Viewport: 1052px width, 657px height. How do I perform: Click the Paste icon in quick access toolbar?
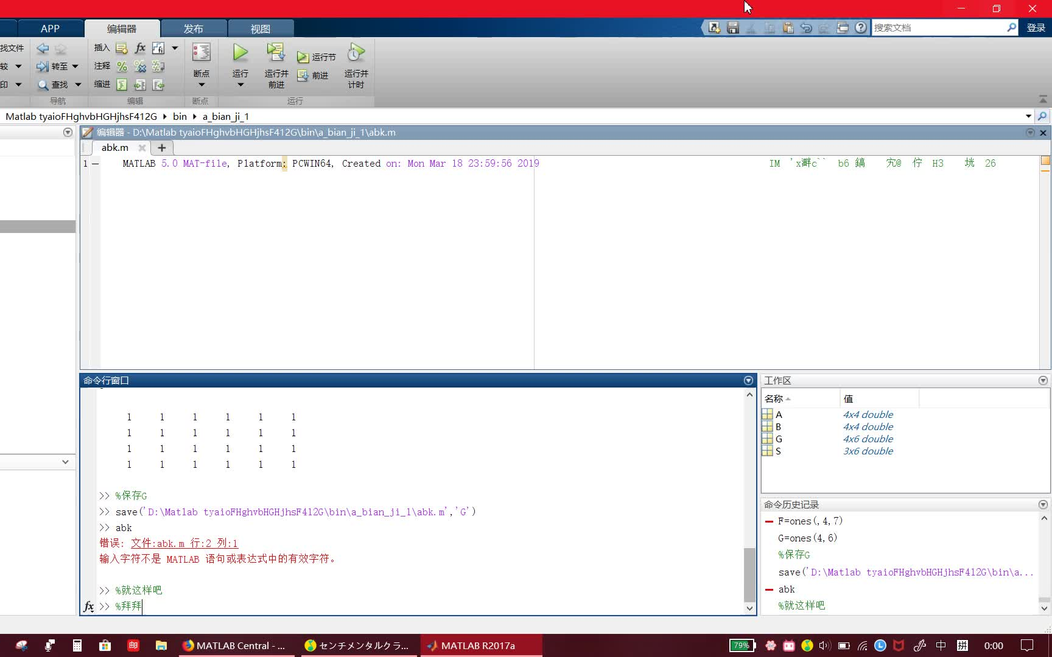pyautogui.click(x=788, y=27)
